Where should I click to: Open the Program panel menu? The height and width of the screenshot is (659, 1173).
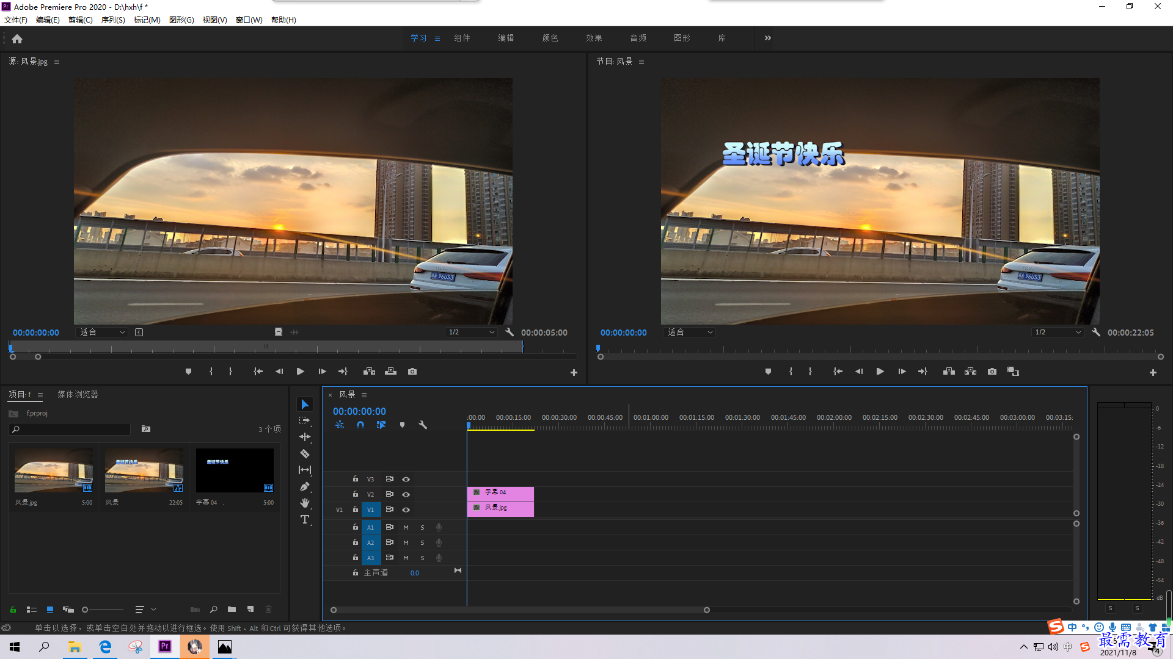click(x=641, y=62)
